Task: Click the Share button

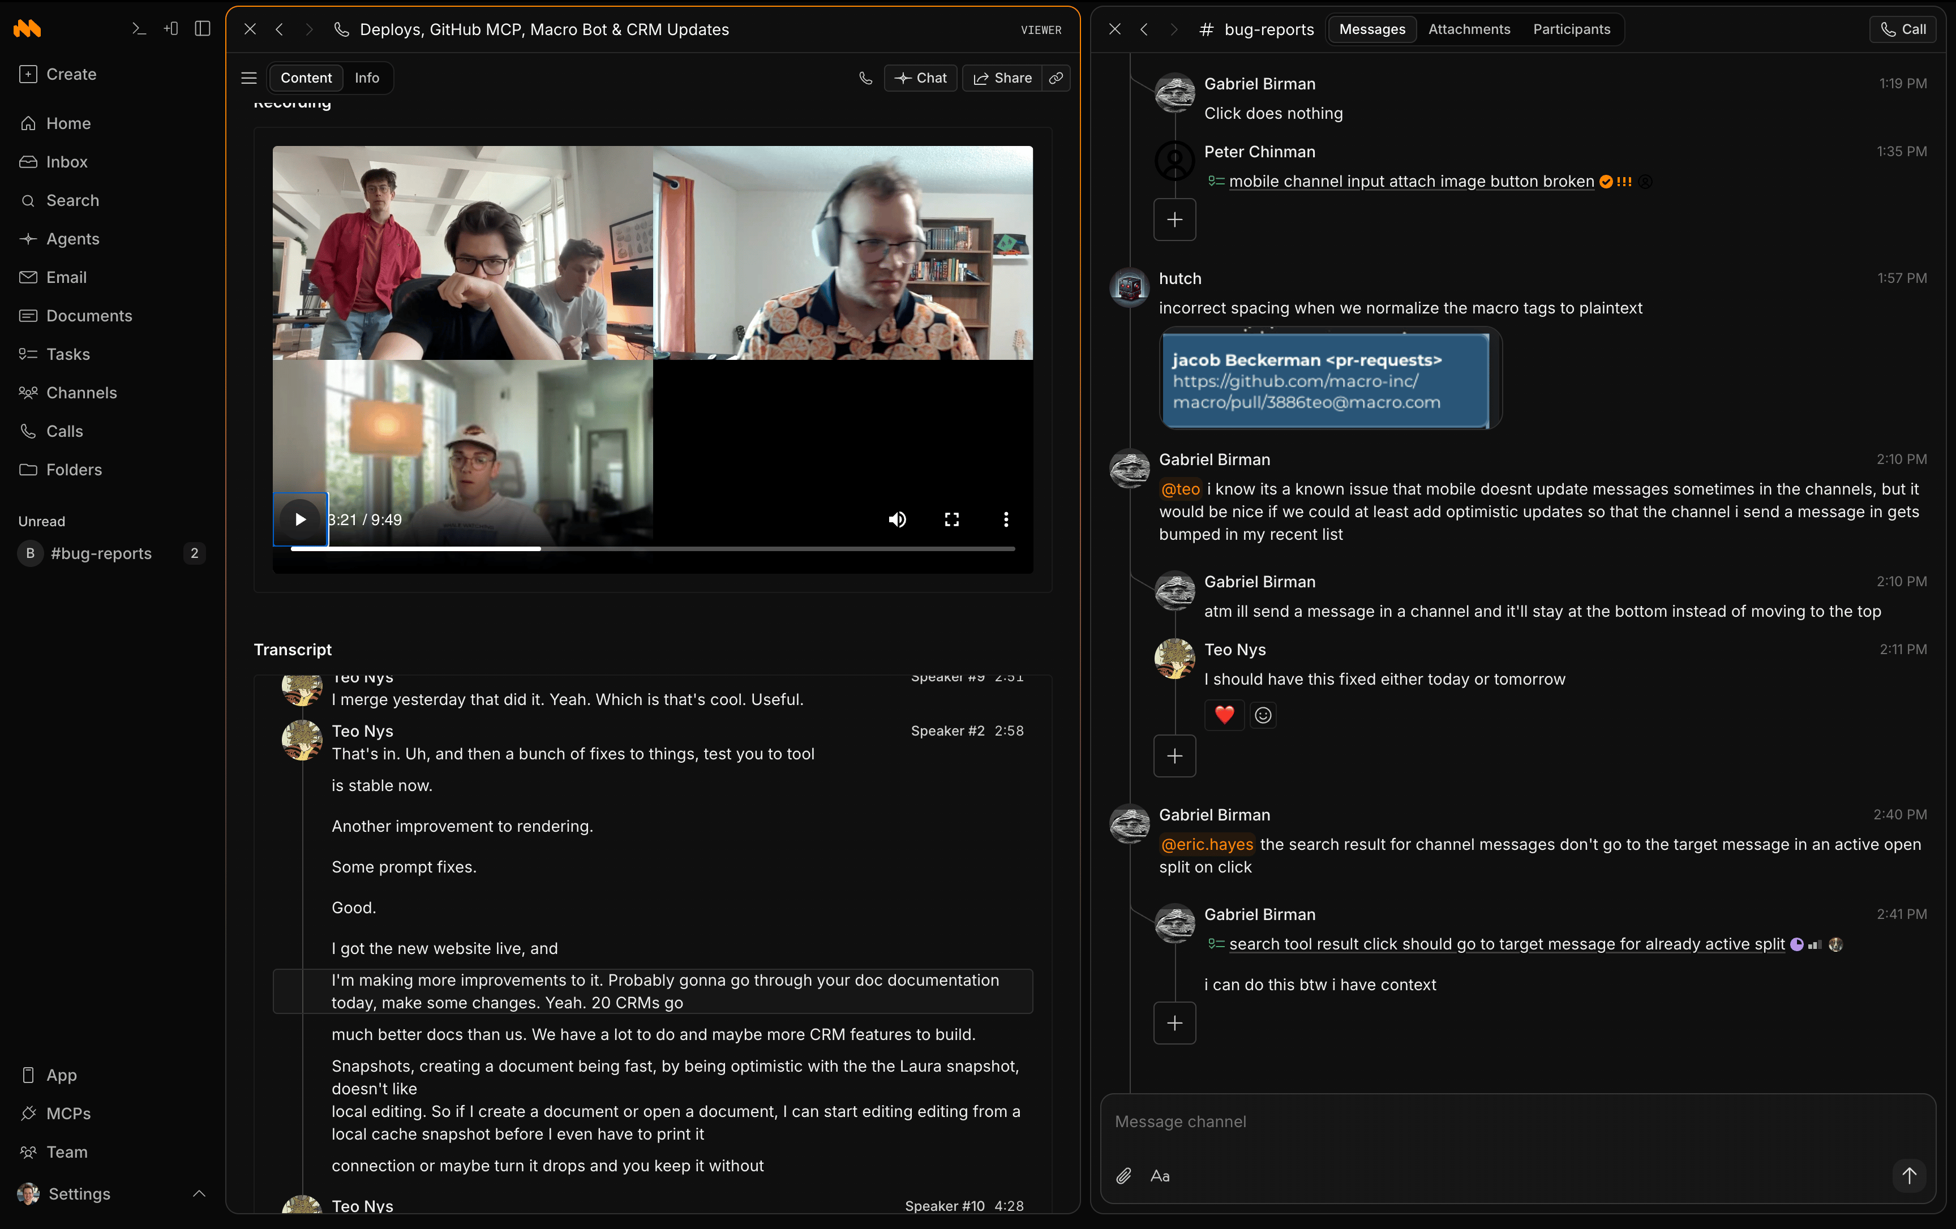Action: [1002, 78]
